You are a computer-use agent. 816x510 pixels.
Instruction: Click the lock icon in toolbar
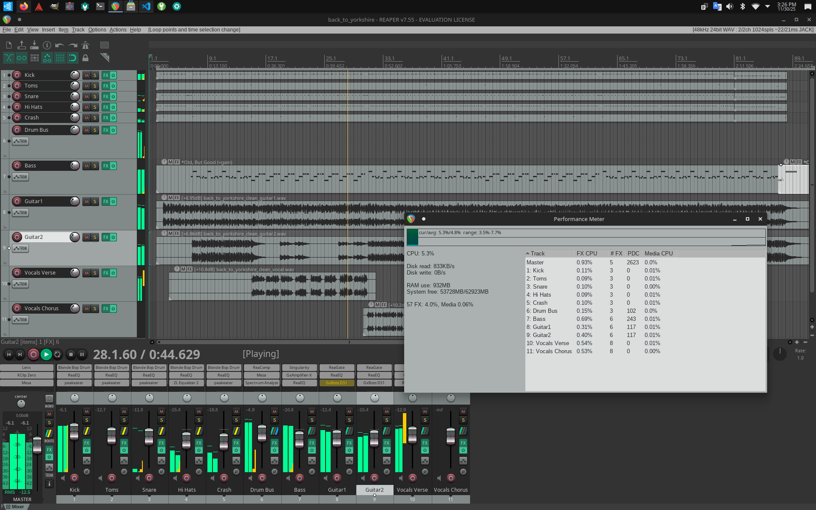tap(85, 58)
